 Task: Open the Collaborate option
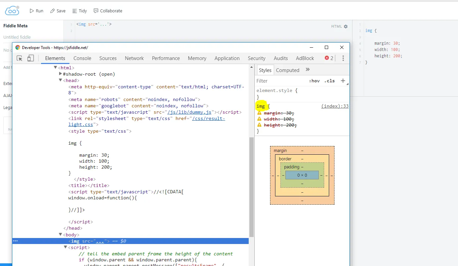click(108, 11)
